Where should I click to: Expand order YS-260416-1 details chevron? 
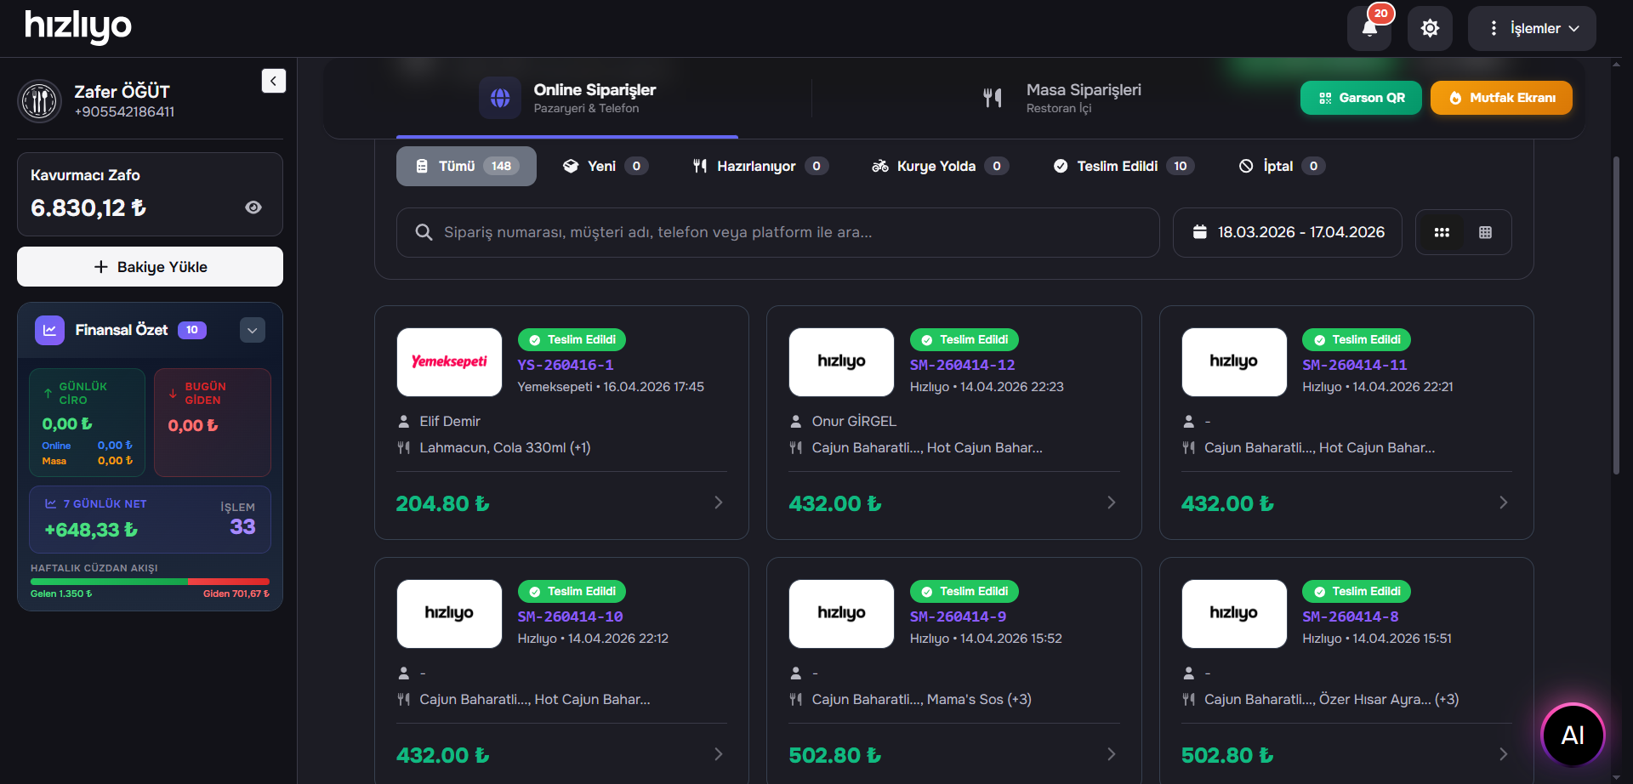coord(719,503)
